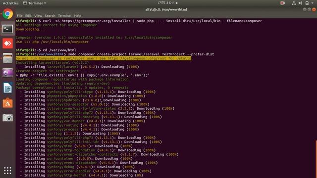Click the symfony/debug install line
Screen dimensions: 317x178
pyautogui.click(x=77, y=167)
